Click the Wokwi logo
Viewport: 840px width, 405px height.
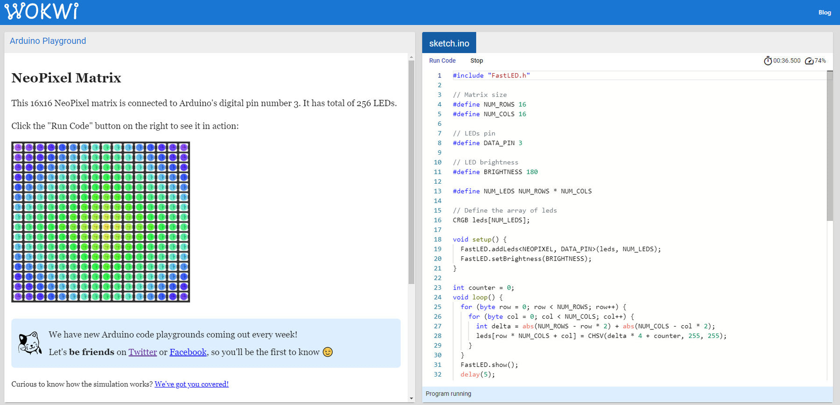point(42,11)
